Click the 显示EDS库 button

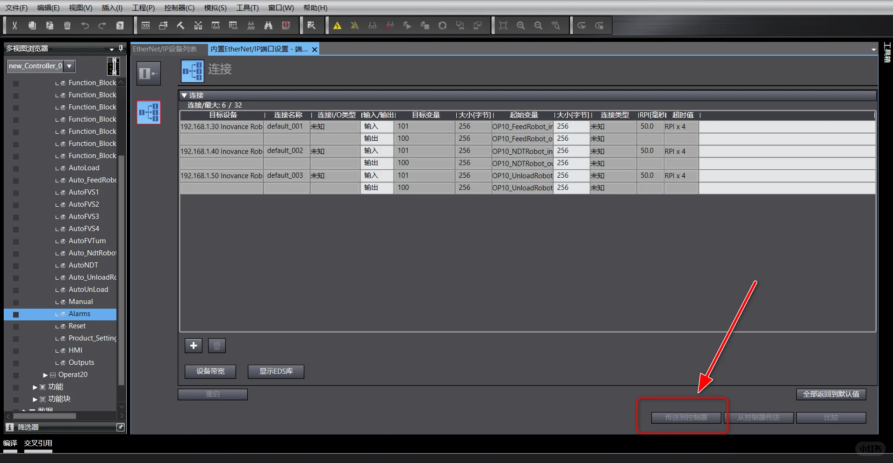(x=276, y=371)
